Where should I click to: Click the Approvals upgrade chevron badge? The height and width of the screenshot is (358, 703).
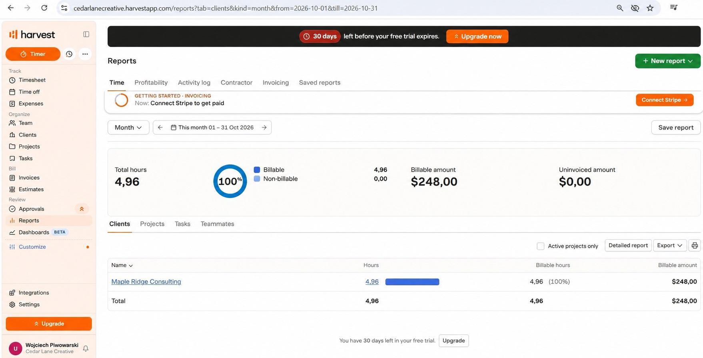click(x=82, y=209)
